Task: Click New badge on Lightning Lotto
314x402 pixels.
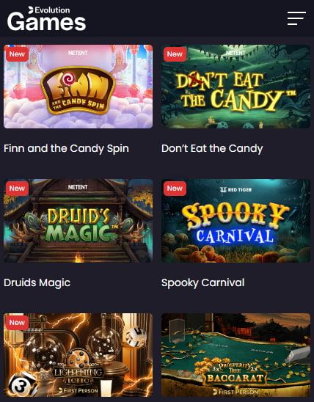Action: pyautogui.click(x=17, y=322)
